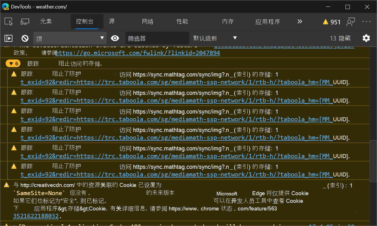The height and width of the screenshot is (226, 377).
Task: Select the 内存 tab
Action: click(x=228, y=22)
